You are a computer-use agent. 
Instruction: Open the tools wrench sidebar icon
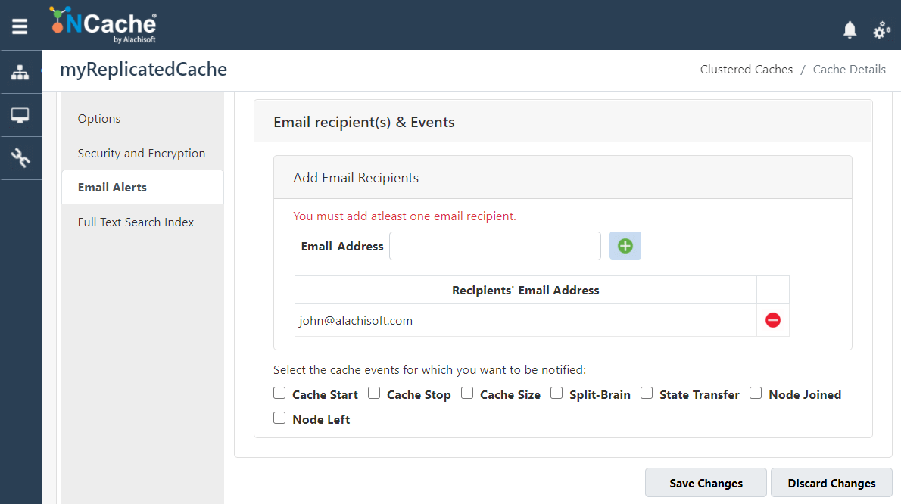point(20,158)
